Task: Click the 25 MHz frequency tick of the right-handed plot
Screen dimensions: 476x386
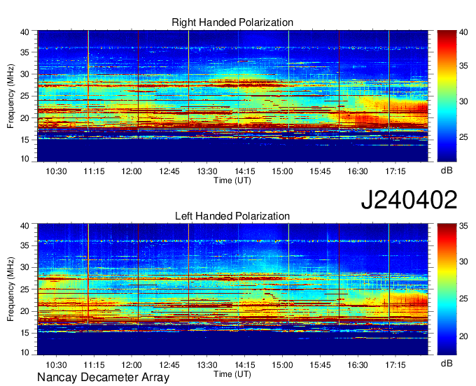Action: 25,96
